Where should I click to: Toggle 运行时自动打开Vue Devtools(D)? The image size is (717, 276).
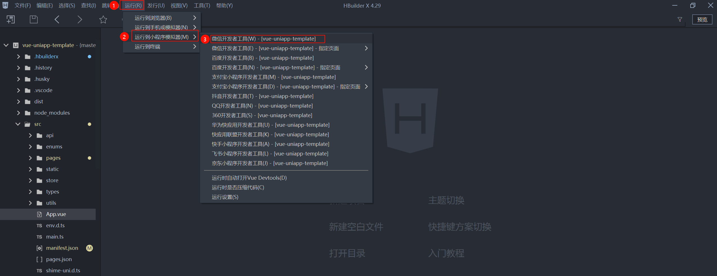286,178
